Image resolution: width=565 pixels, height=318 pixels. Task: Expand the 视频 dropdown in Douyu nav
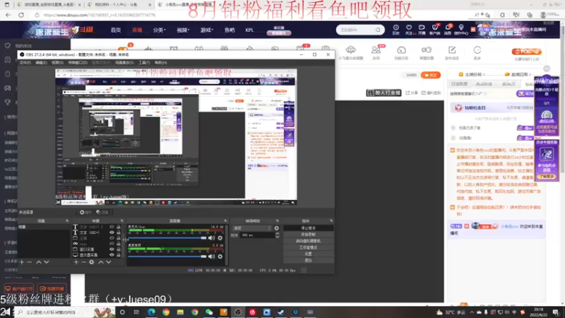click(183, 30)
